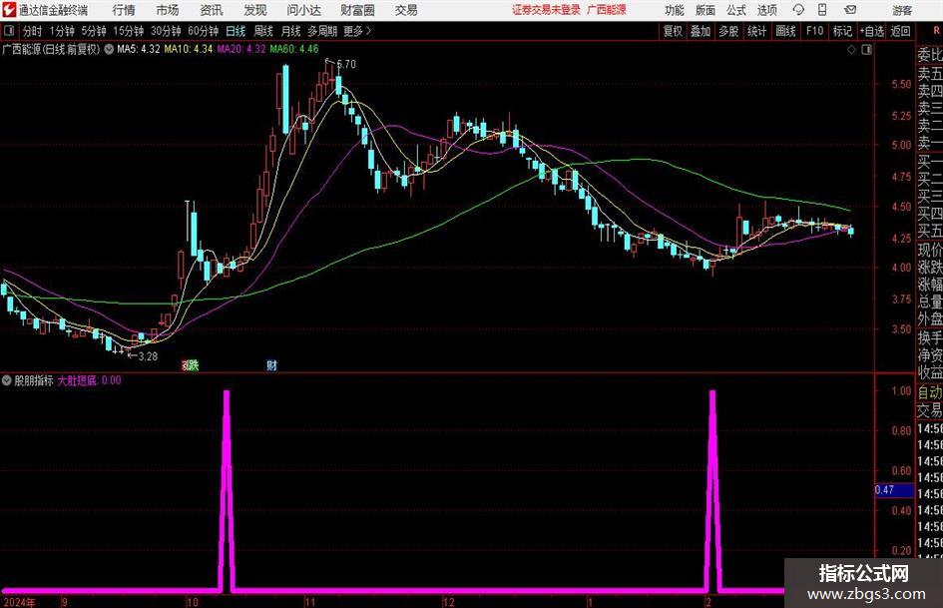This screenshot has height=608, width=943.
Task: Click the 大胜逃底: 0.00 indicator label
Action: click(89, 380)
